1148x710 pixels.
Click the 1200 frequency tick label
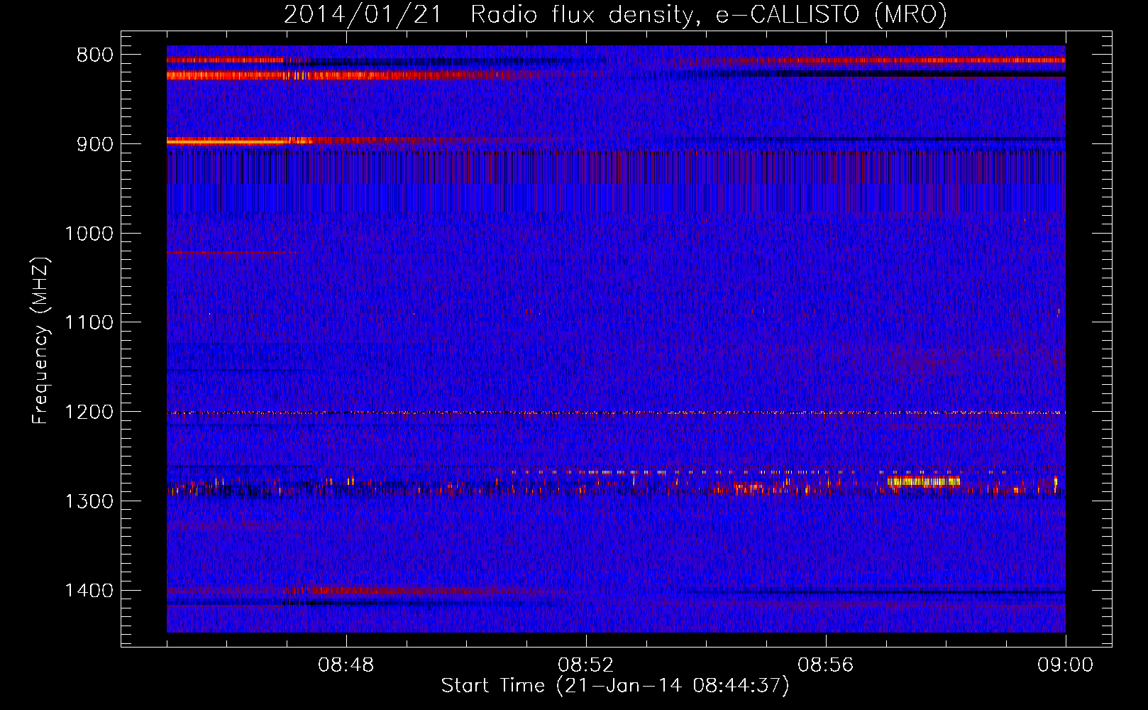point(88,412)
